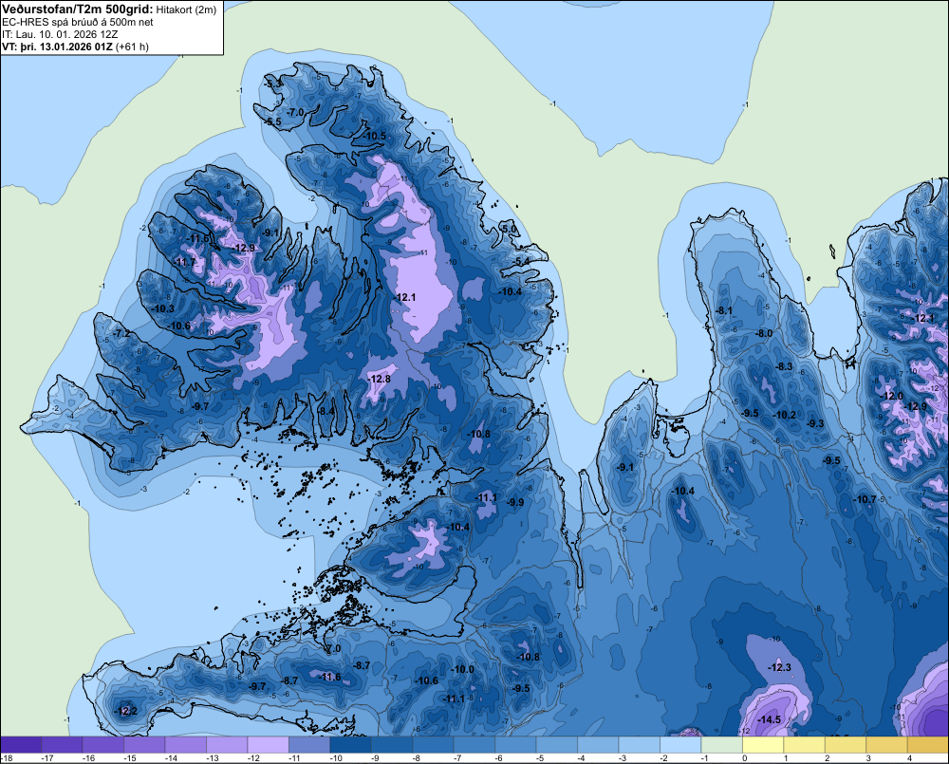The image size is (949, 764).
Task: Click the -12.8 temperature value on the map
Action: [x=380, y=379]
